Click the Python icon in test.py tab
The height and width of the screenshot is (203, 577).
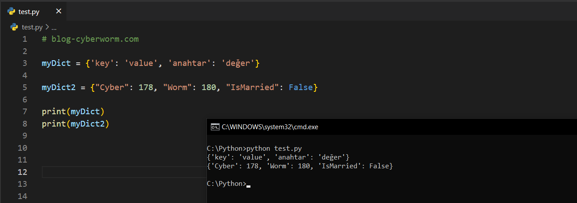[x=11, y=11]
